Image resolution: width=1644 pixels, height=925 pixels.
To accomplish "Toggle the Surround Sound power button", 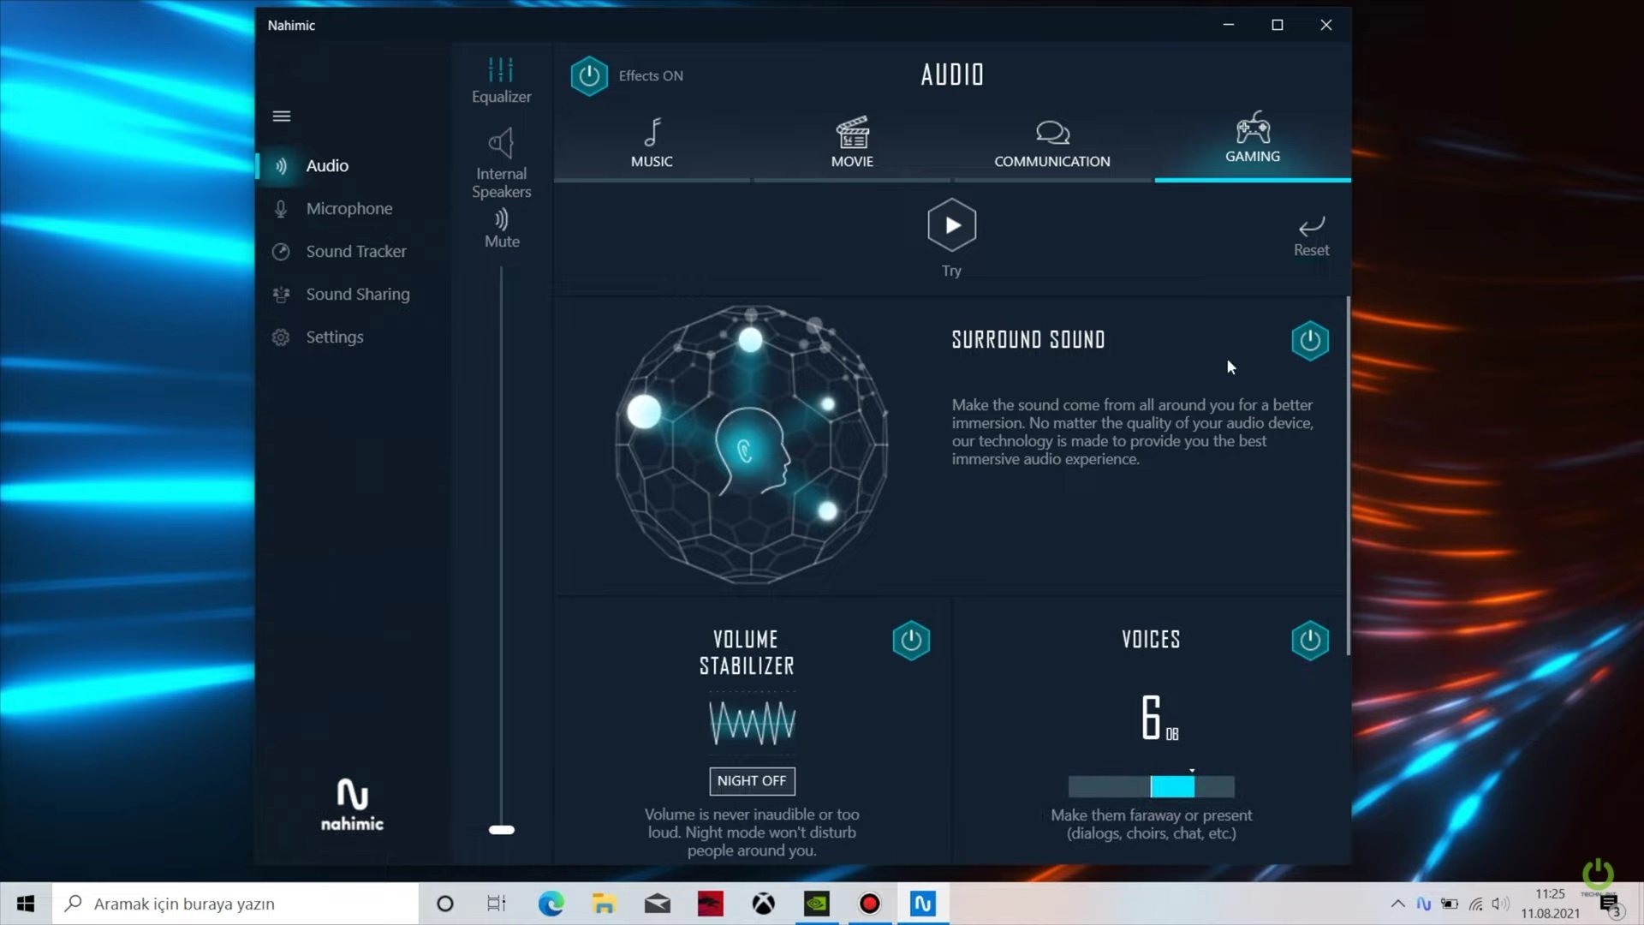I will 1309,341.
